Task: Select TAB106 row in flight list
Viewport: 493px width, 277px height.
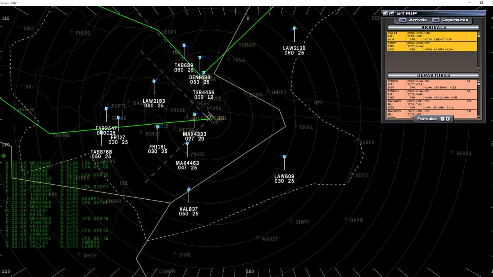Action: (57, 230)
